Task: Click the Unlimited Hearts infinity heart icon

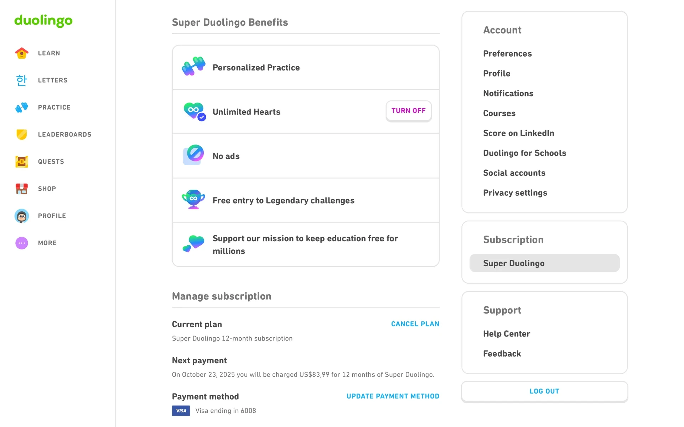Action: point(195,112)
